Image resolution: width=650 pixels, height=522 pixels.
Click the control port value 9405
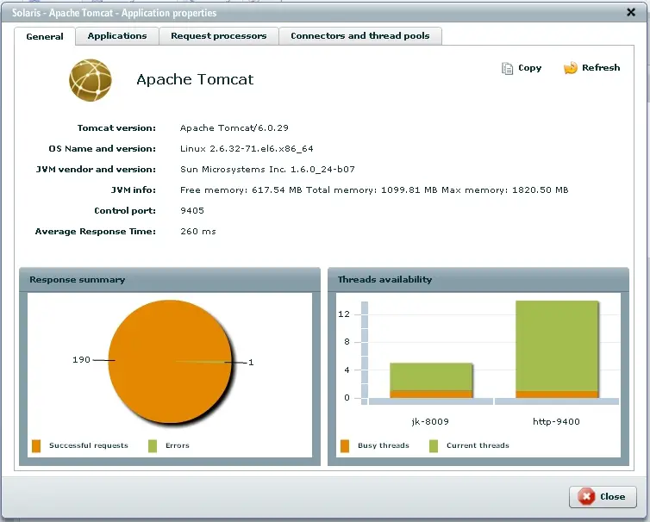(x=192, y=211)
